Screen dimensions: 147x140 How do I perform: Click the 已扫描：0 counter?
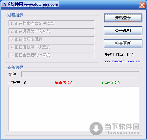coord(17,83)
